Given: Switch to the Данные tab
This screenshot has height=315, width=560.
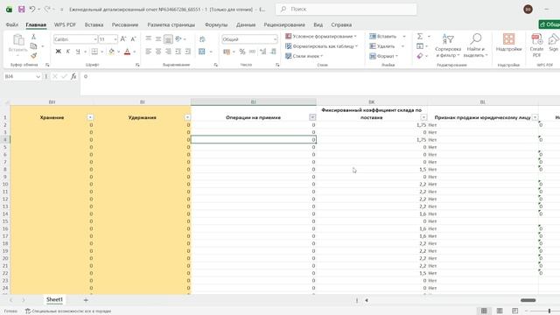Looking at the screenshot, I should [x=246, y=24].
